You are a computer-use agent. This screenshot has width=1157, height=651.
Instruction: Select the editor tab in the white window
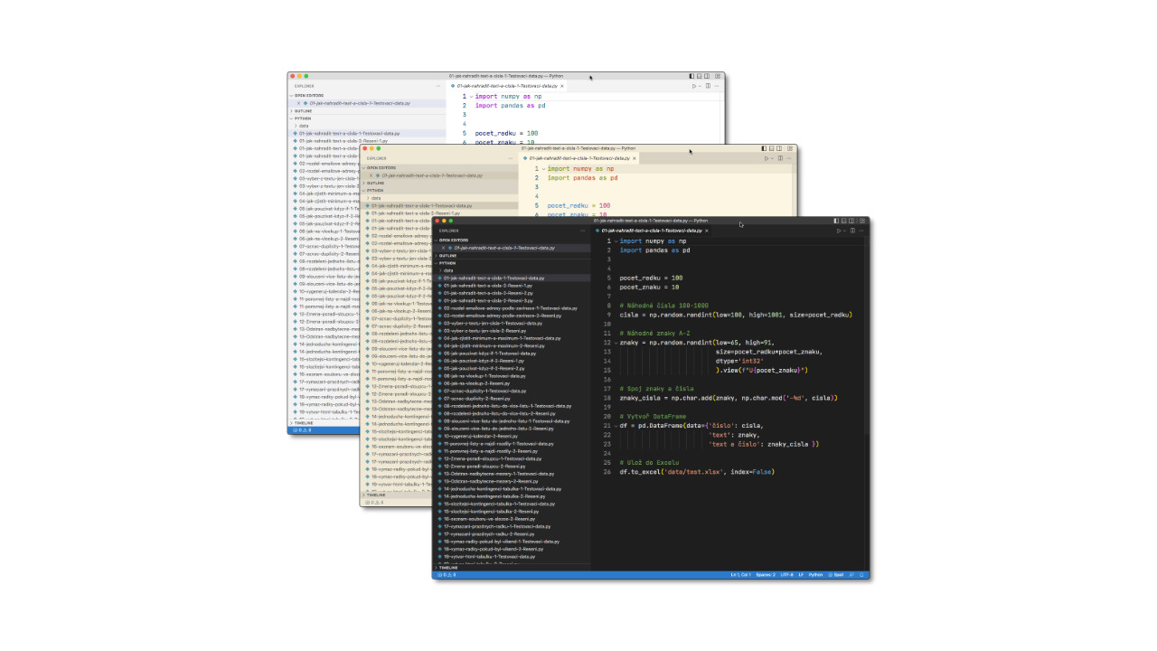click(506, 86)
